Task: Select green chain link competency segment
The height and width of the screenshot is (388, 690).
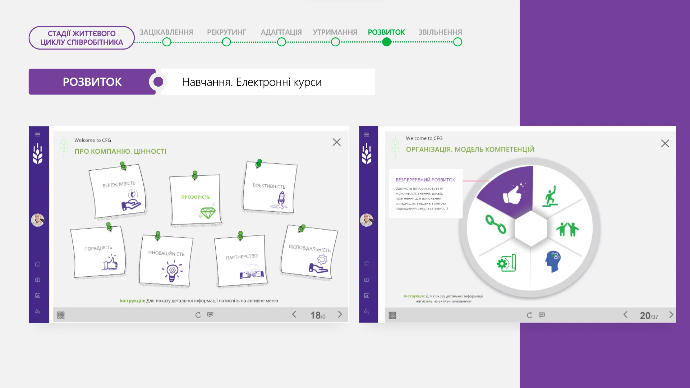Action: coord(496,224)
